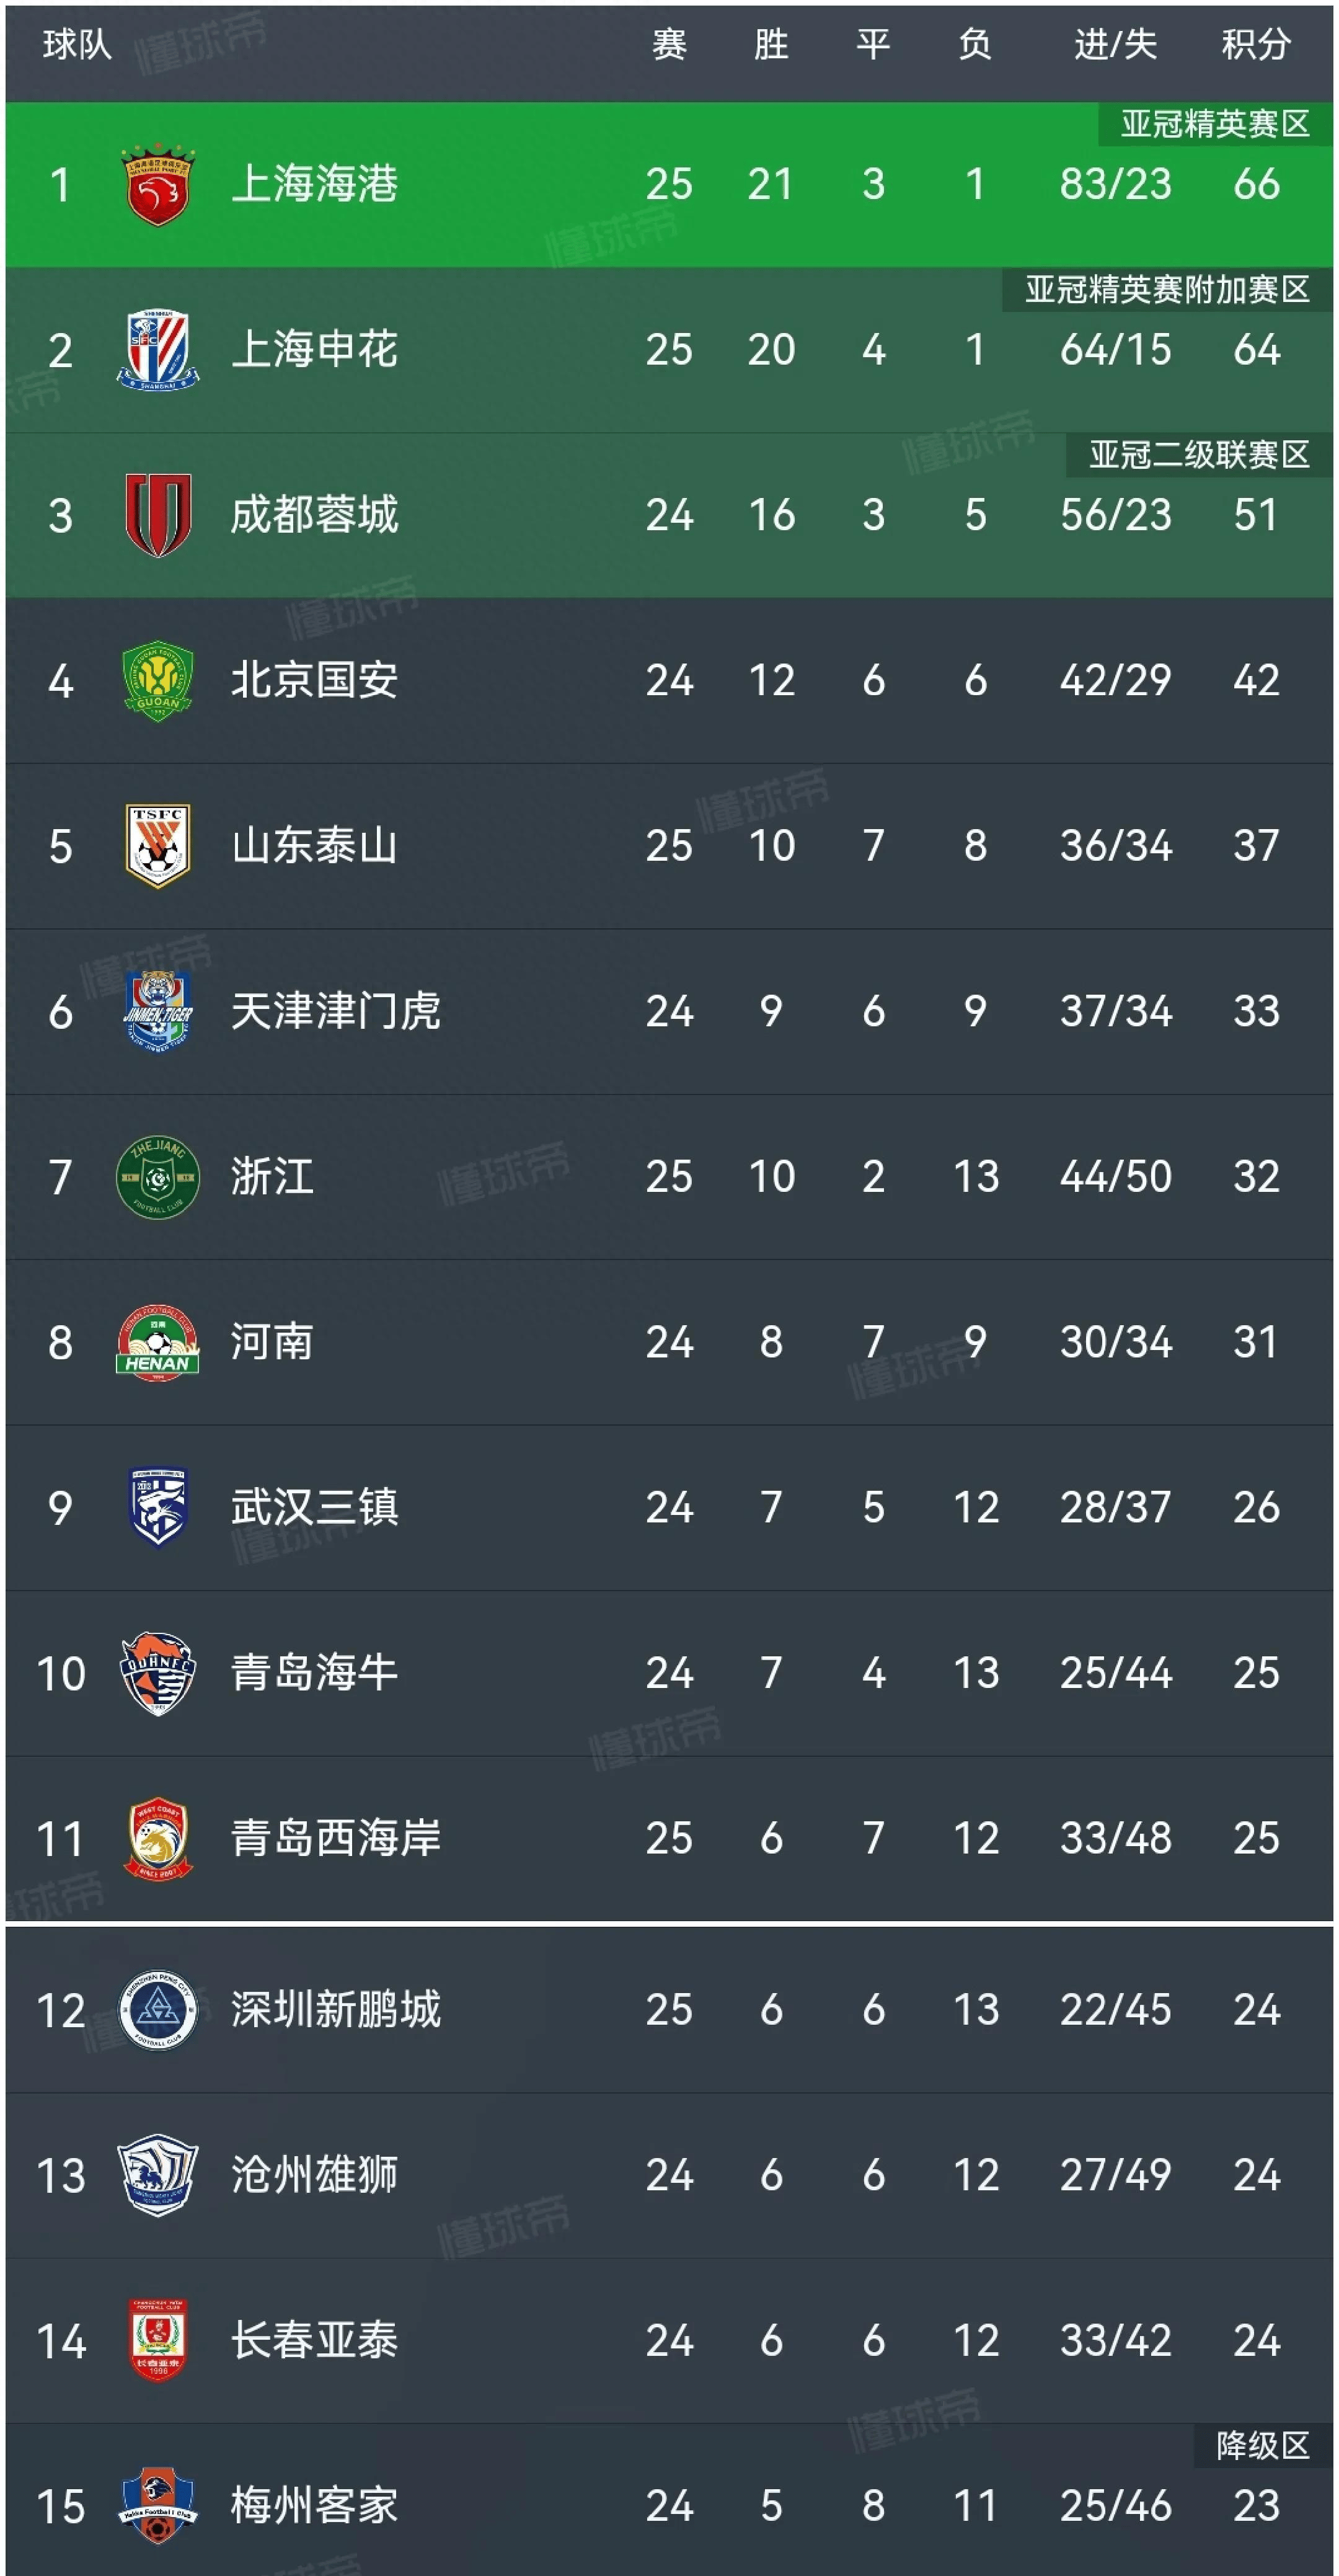Image resolution: width=1339 pixels, height=2576 pixels.
Task: Tap the 武汉三镇 blue shield icon
Action: click(158, 1507)
